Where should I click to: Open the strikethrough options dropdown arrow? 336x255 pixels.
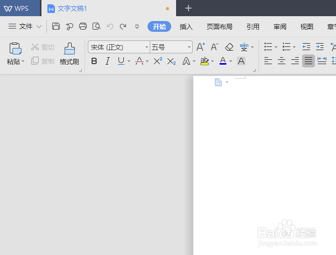[x=147, y=61]
